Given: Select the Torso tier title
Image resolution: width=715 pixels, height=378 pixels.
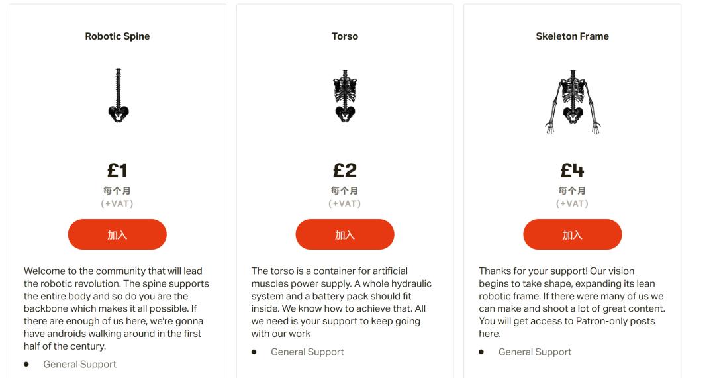Looking at the screenshot, I should pyautogui.click(x=345, y=36).
